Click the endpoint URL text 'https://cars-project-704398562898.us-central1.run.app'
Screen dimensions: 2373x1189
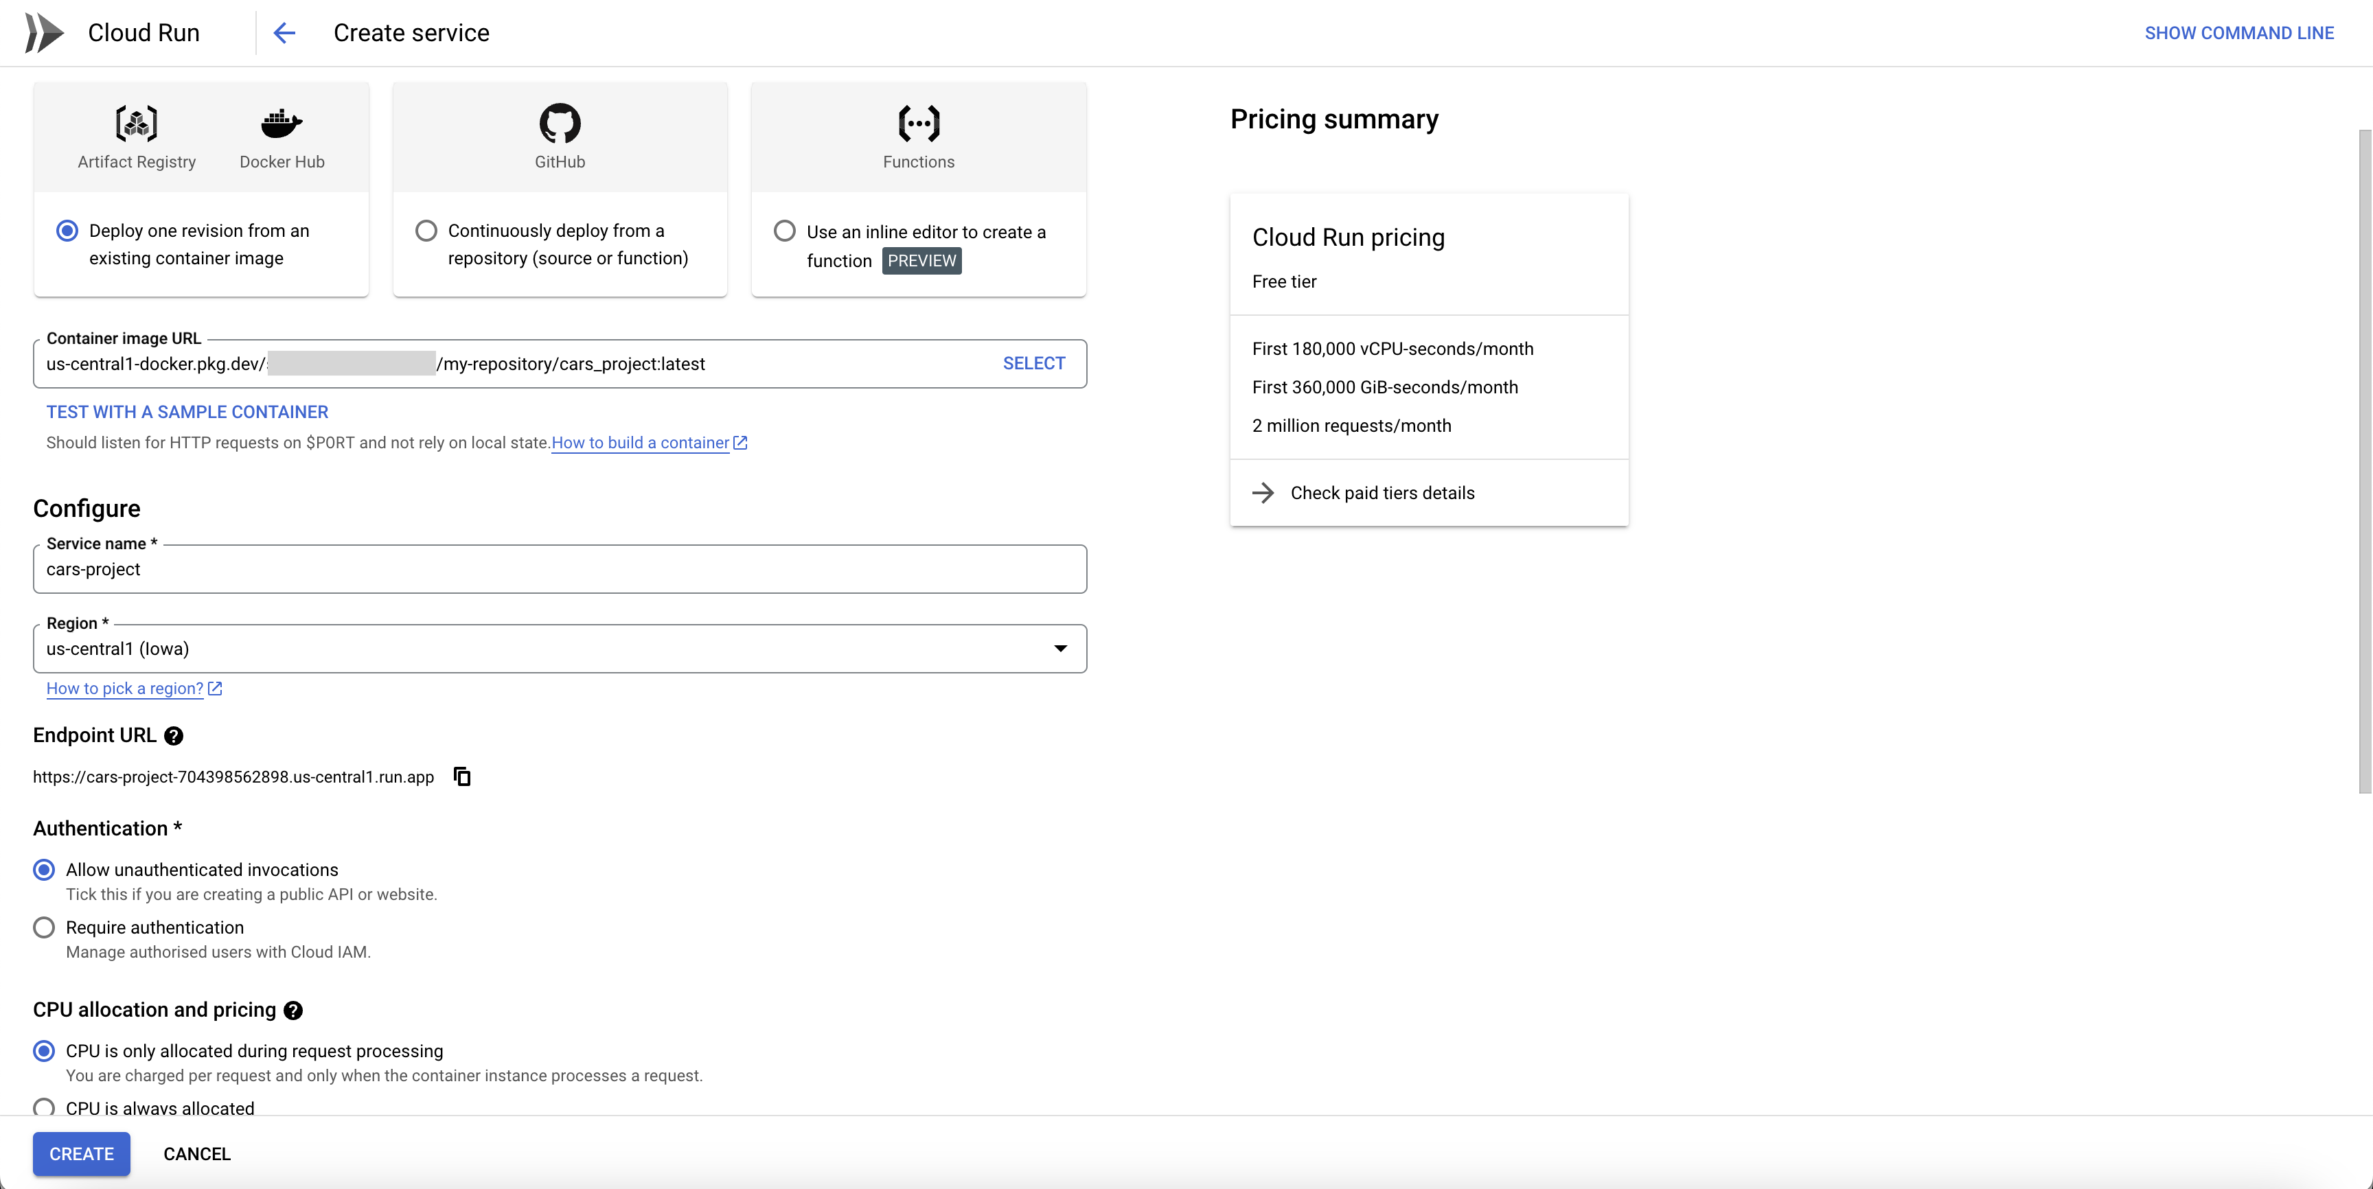coord(233,776)
